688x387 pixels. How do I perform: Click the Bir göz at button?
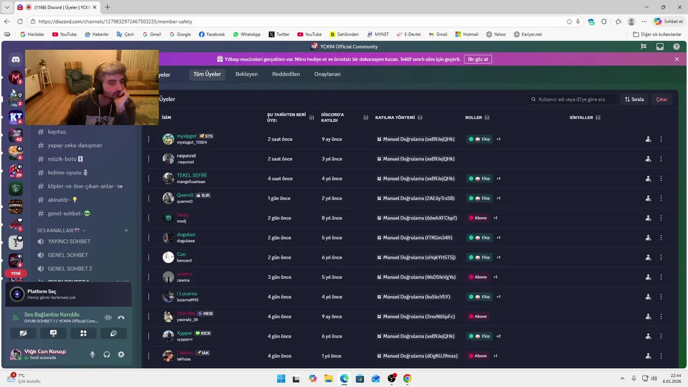click(478, 59)
